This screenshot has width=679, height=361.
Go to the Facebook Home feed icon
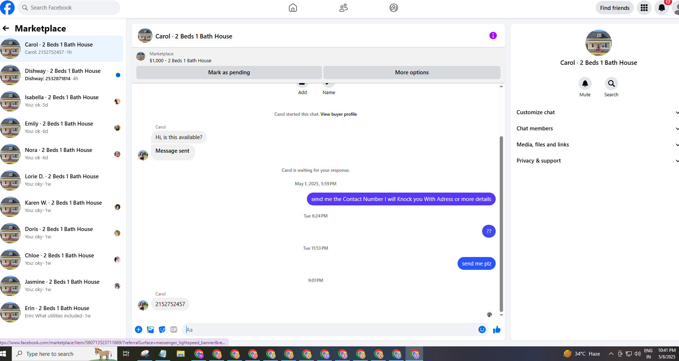point(293,8)
